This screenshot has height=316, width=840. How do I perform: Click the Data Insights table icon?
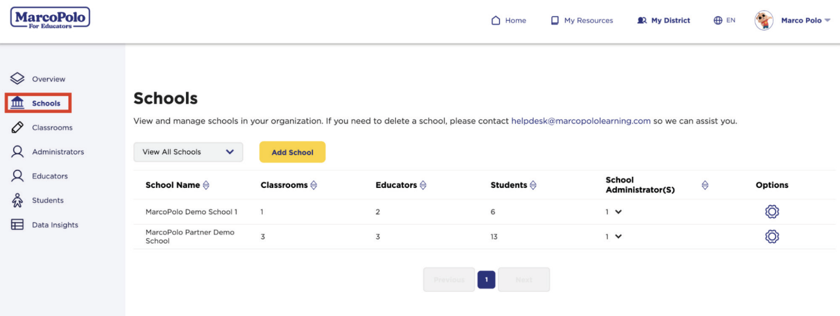coord(18,225)
